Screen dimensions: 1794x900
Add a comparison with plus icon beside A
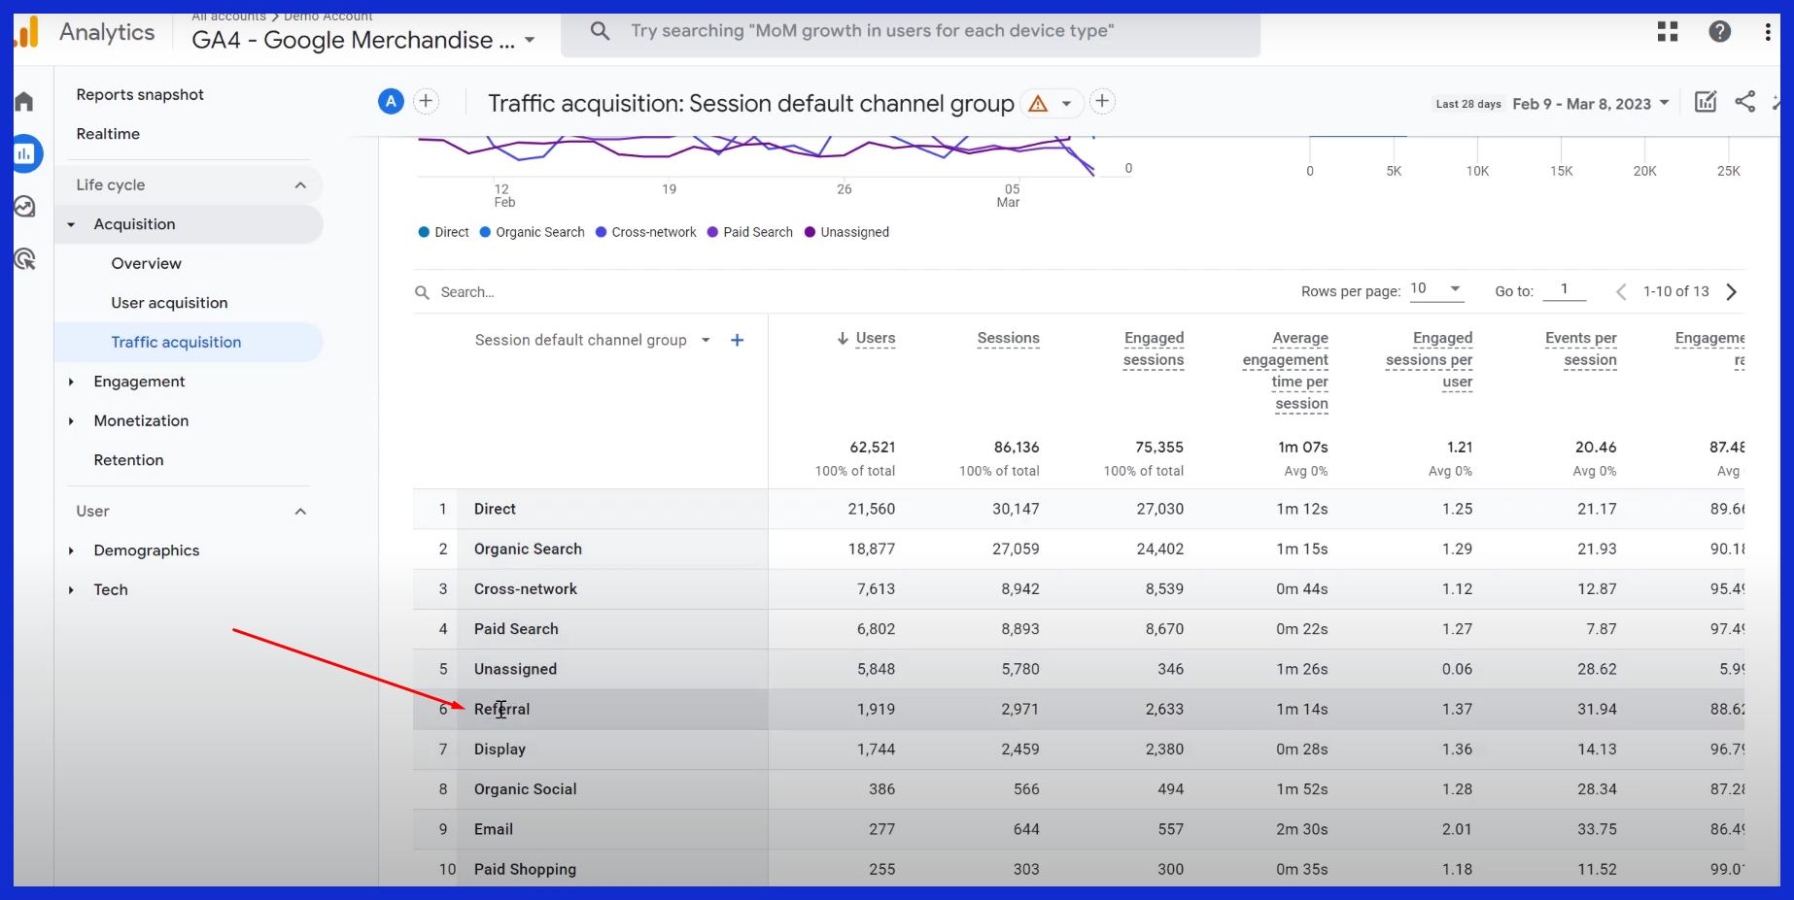pyautogui.click(x=426, y=101)
